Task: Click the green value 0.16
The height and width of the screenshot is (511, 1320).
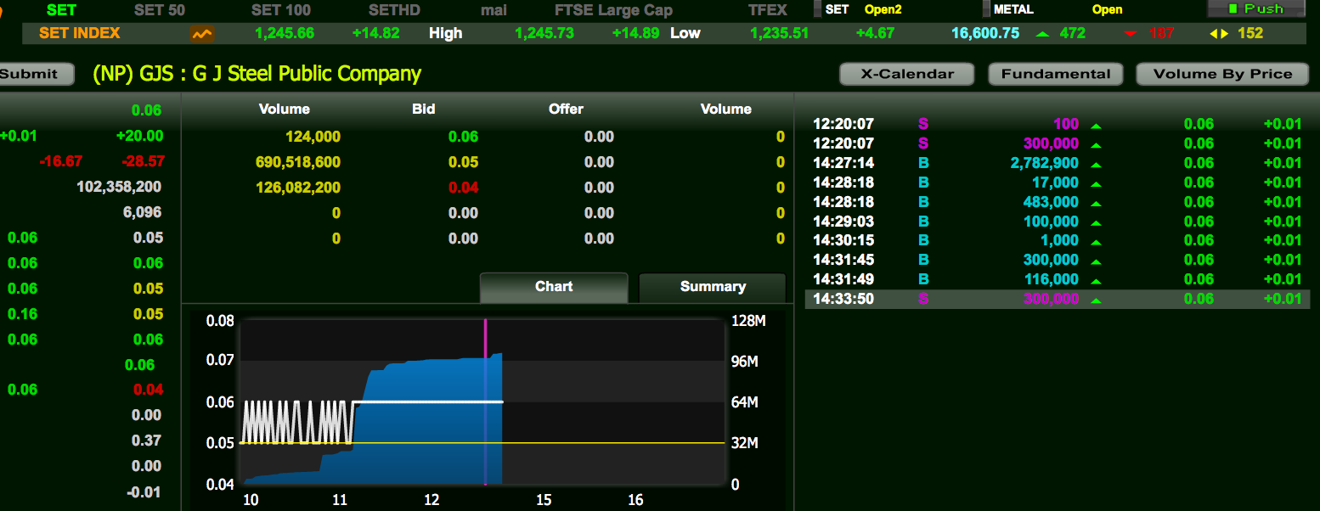Action: click(x=22, y=314)
